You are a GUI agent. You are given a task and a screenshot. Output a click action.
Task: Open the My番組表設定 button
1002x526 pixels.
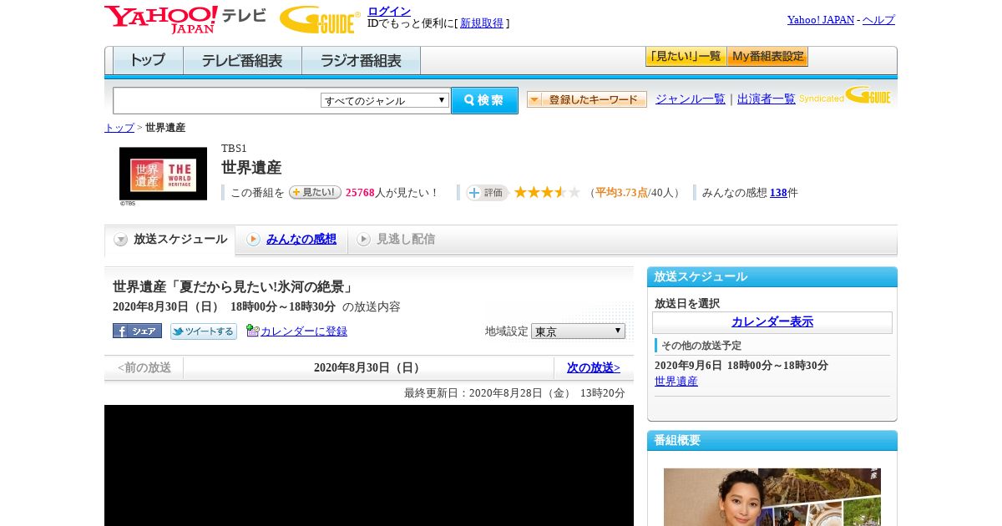(767, 57)
